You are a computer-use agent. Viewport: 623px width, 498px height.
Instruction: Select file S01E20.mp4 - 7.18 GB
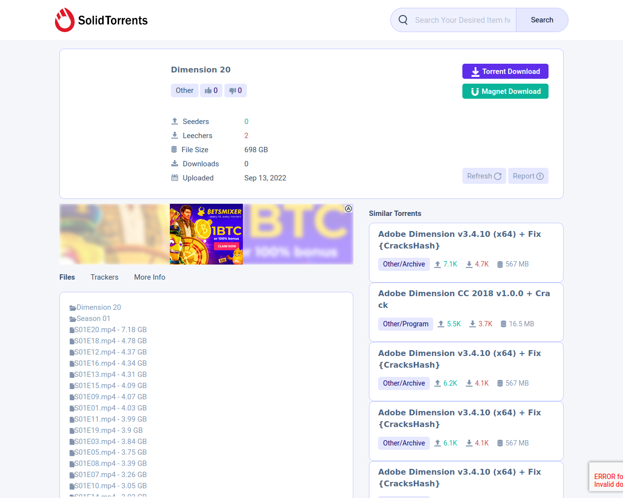(x=110, y=330)
